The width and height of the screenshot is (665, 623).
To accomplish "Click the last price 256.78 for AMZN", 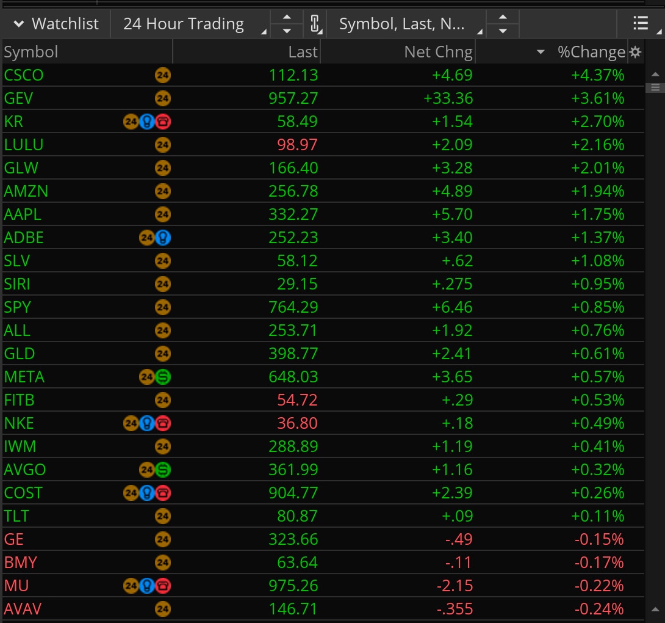I will pos(293,192).
